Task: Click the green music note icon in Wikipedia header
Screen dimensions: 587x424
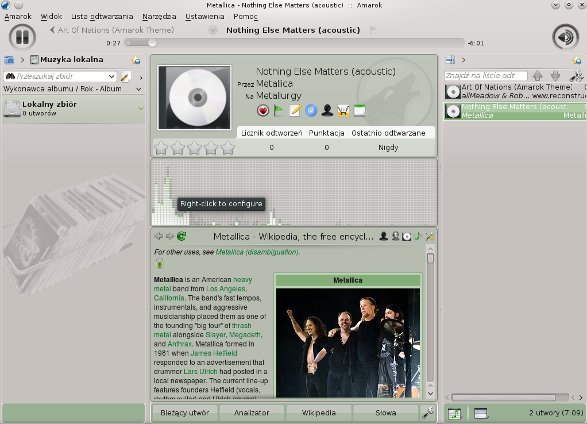Action: (418, 236)
